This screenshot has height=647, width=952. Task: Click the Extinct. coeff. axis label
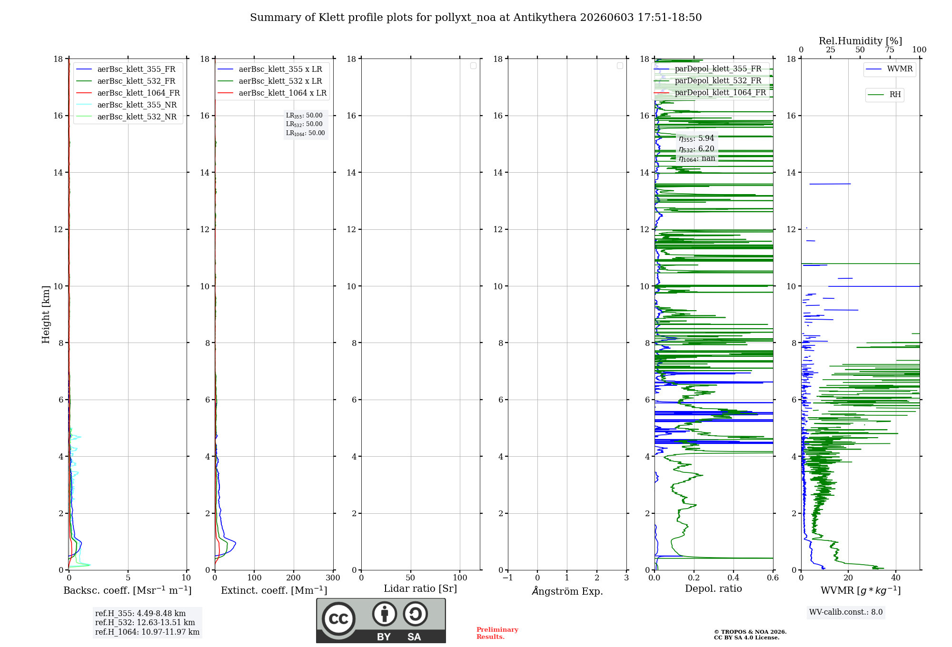(x=274, y=590)
